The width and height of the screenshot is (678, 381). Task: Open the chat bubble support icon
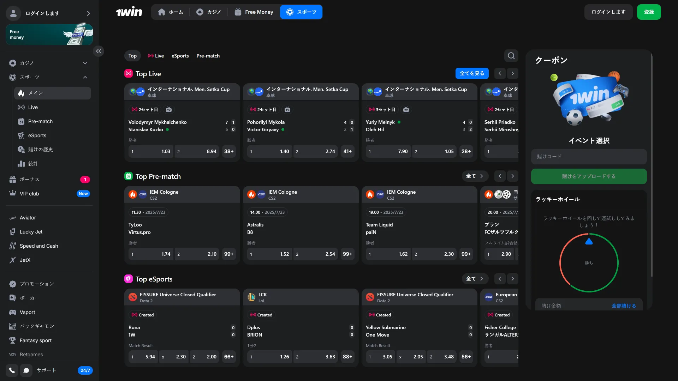coord(26,370)
